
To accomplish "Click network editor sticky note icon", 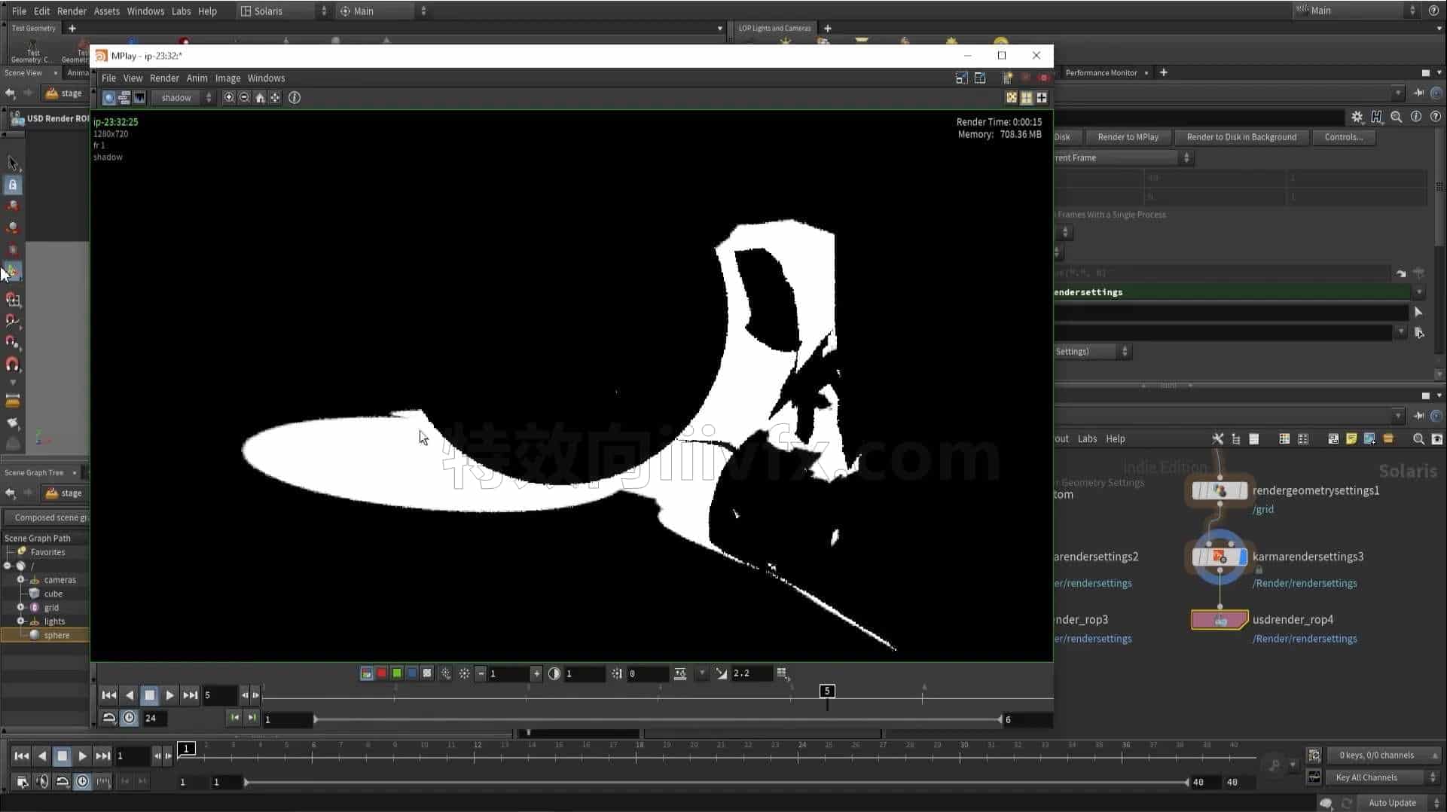I will 1351,439.
